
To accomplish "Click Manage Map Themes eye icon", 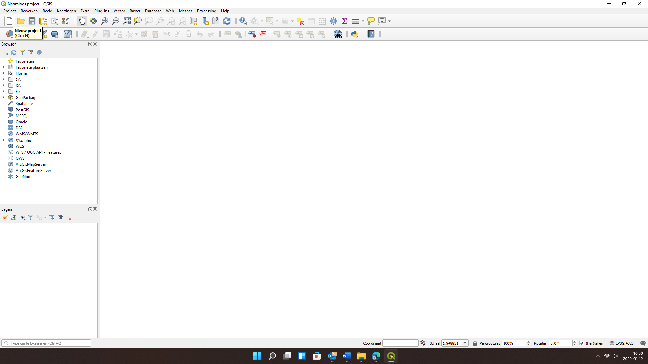I will click(x=22, y=217).
